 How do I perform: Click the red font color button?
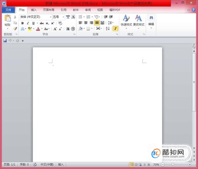click(38, 29)
